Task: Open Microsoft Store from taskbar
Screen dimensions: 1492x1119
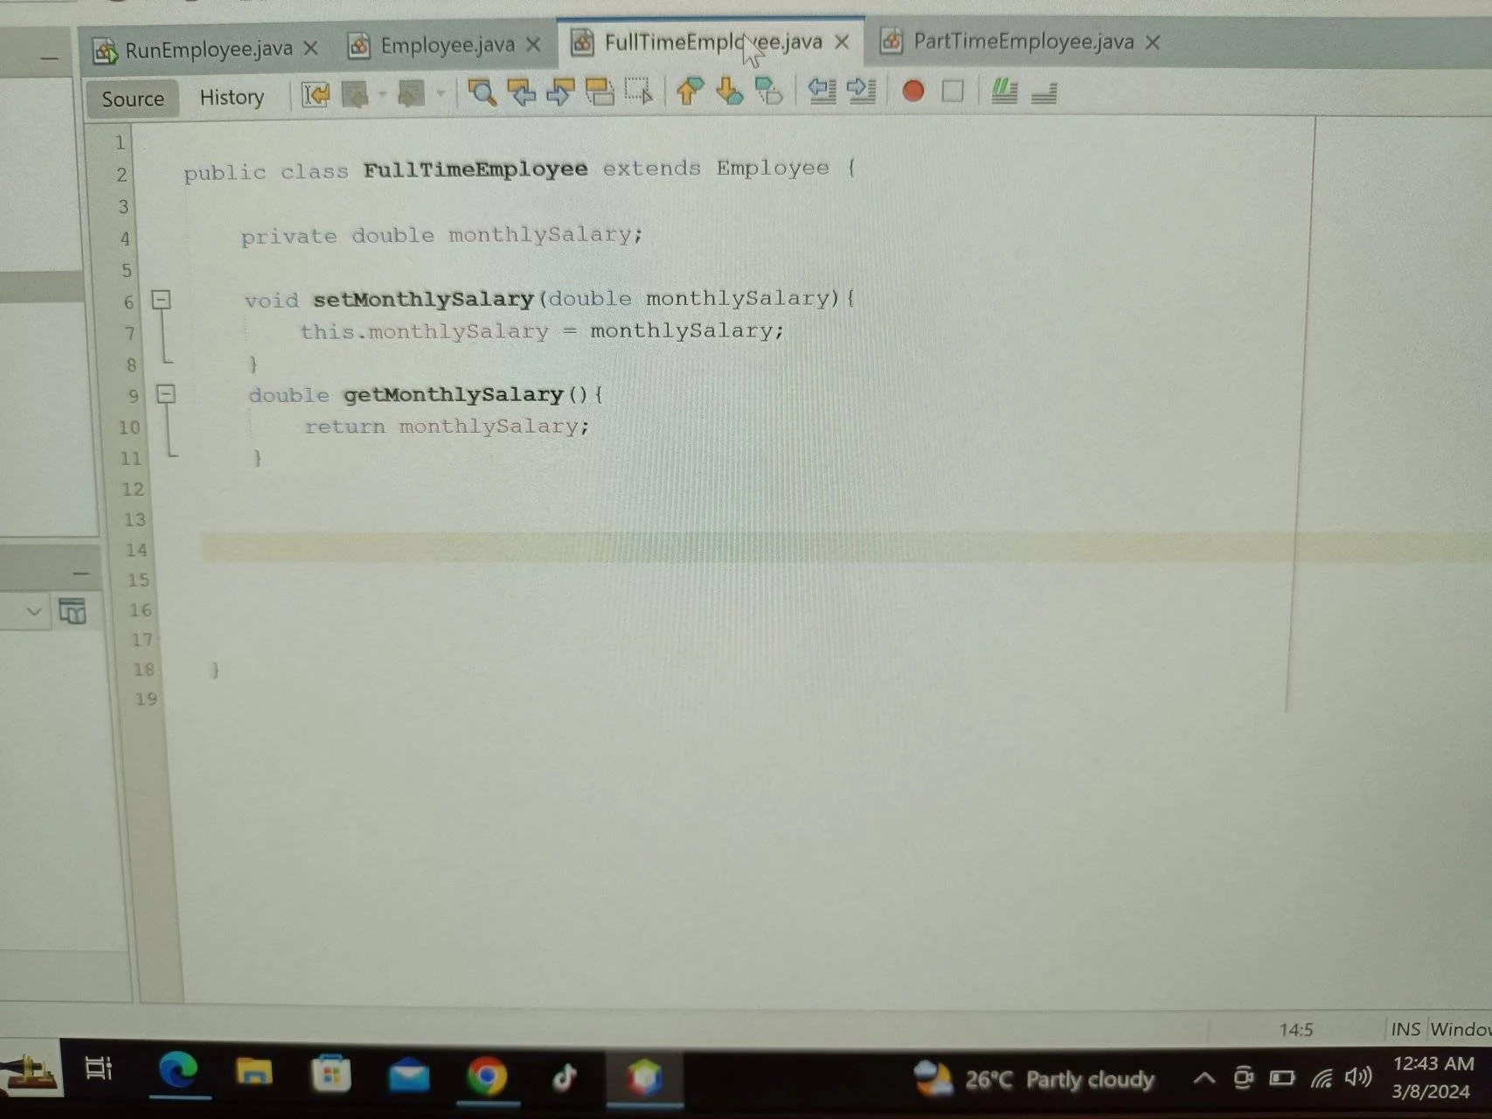Action: pyautogui.click(x=330, y=1074)
